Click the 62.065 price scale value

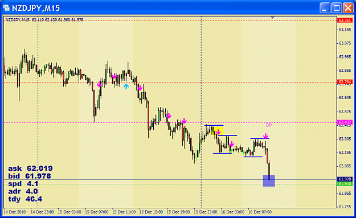tap(345, 166)
